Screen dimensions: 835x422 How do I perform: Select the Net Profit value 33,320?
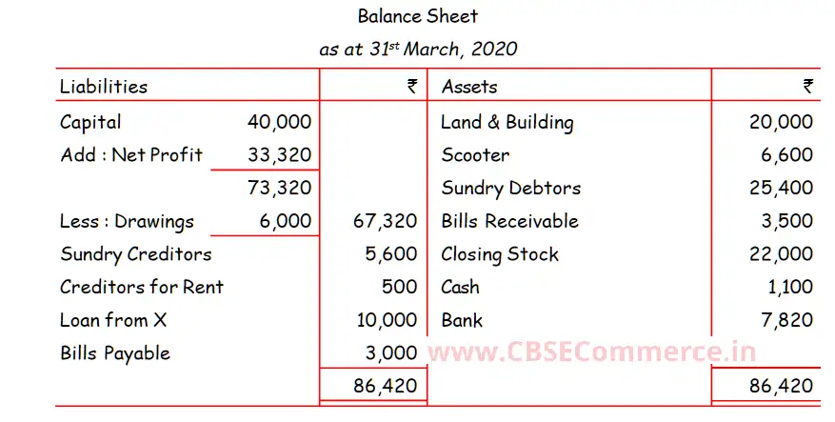(x=279, y=154)
